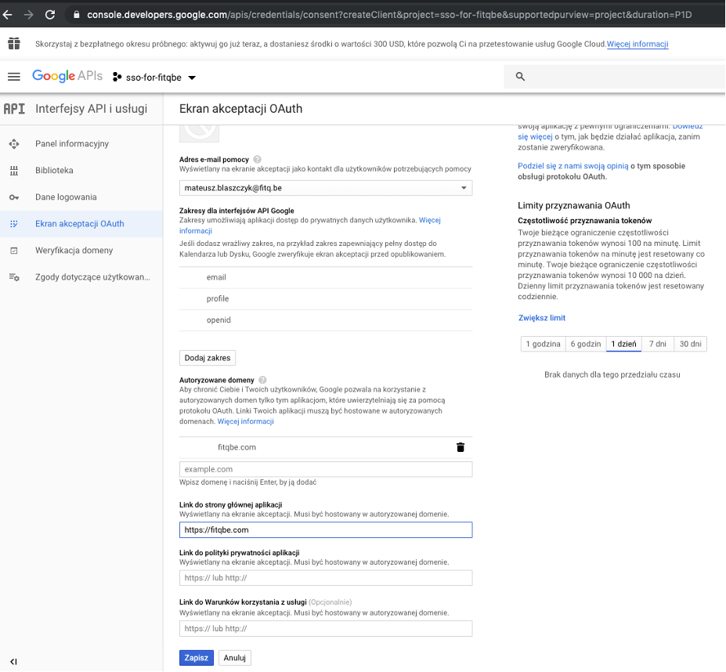Image resolution: width=726 pixels, height=672 pixels.
Task: Click Brak danych dla tego przedziału czasu text
Action: click(x=612, y=374)
